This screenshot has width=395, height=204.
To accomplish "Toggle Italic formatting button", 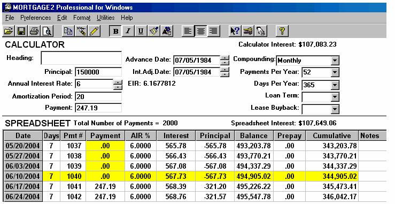I will pos(128,31).
